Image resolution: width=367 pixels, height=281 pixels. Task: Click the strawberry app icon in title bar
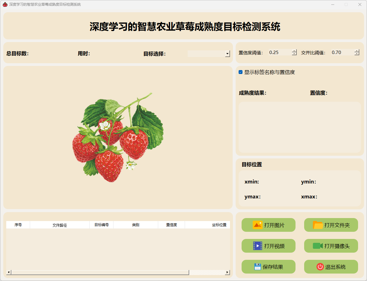(5, 4)
